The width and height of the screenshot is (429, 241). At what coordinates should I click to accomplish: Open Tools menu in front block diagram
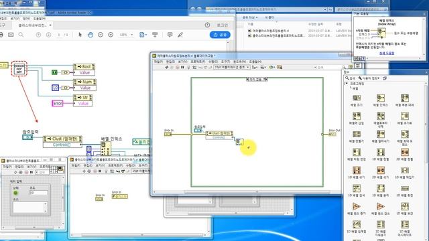point(225,62)
